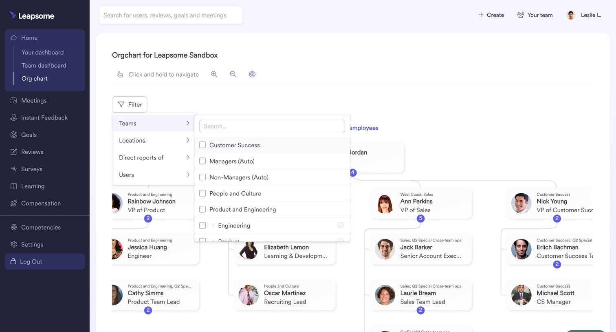Click the plus icon beside Create
Viewport: 616px width, 332px height.
481,15
